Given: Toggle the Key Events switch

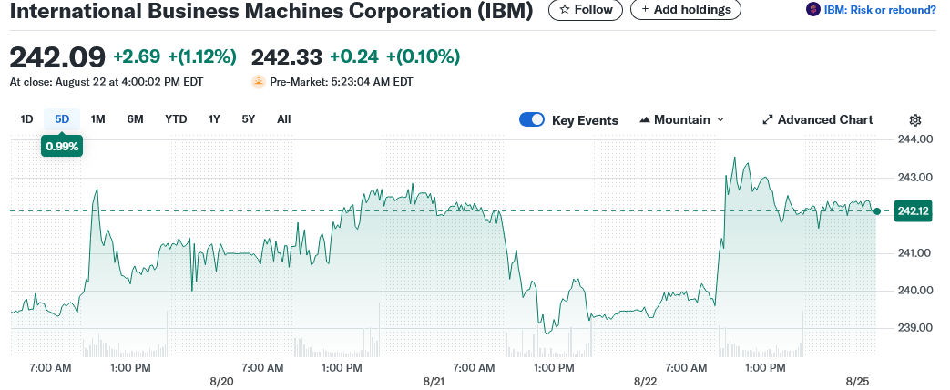Looking at the screenshot, I should click(532, 119).
